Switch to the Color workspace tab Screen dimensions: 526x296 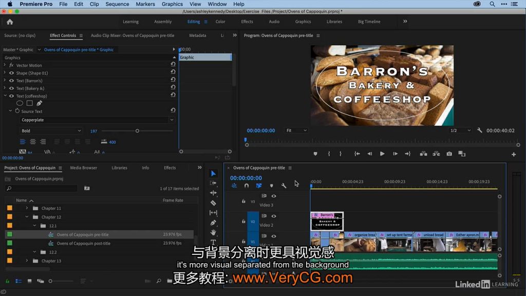220,22
